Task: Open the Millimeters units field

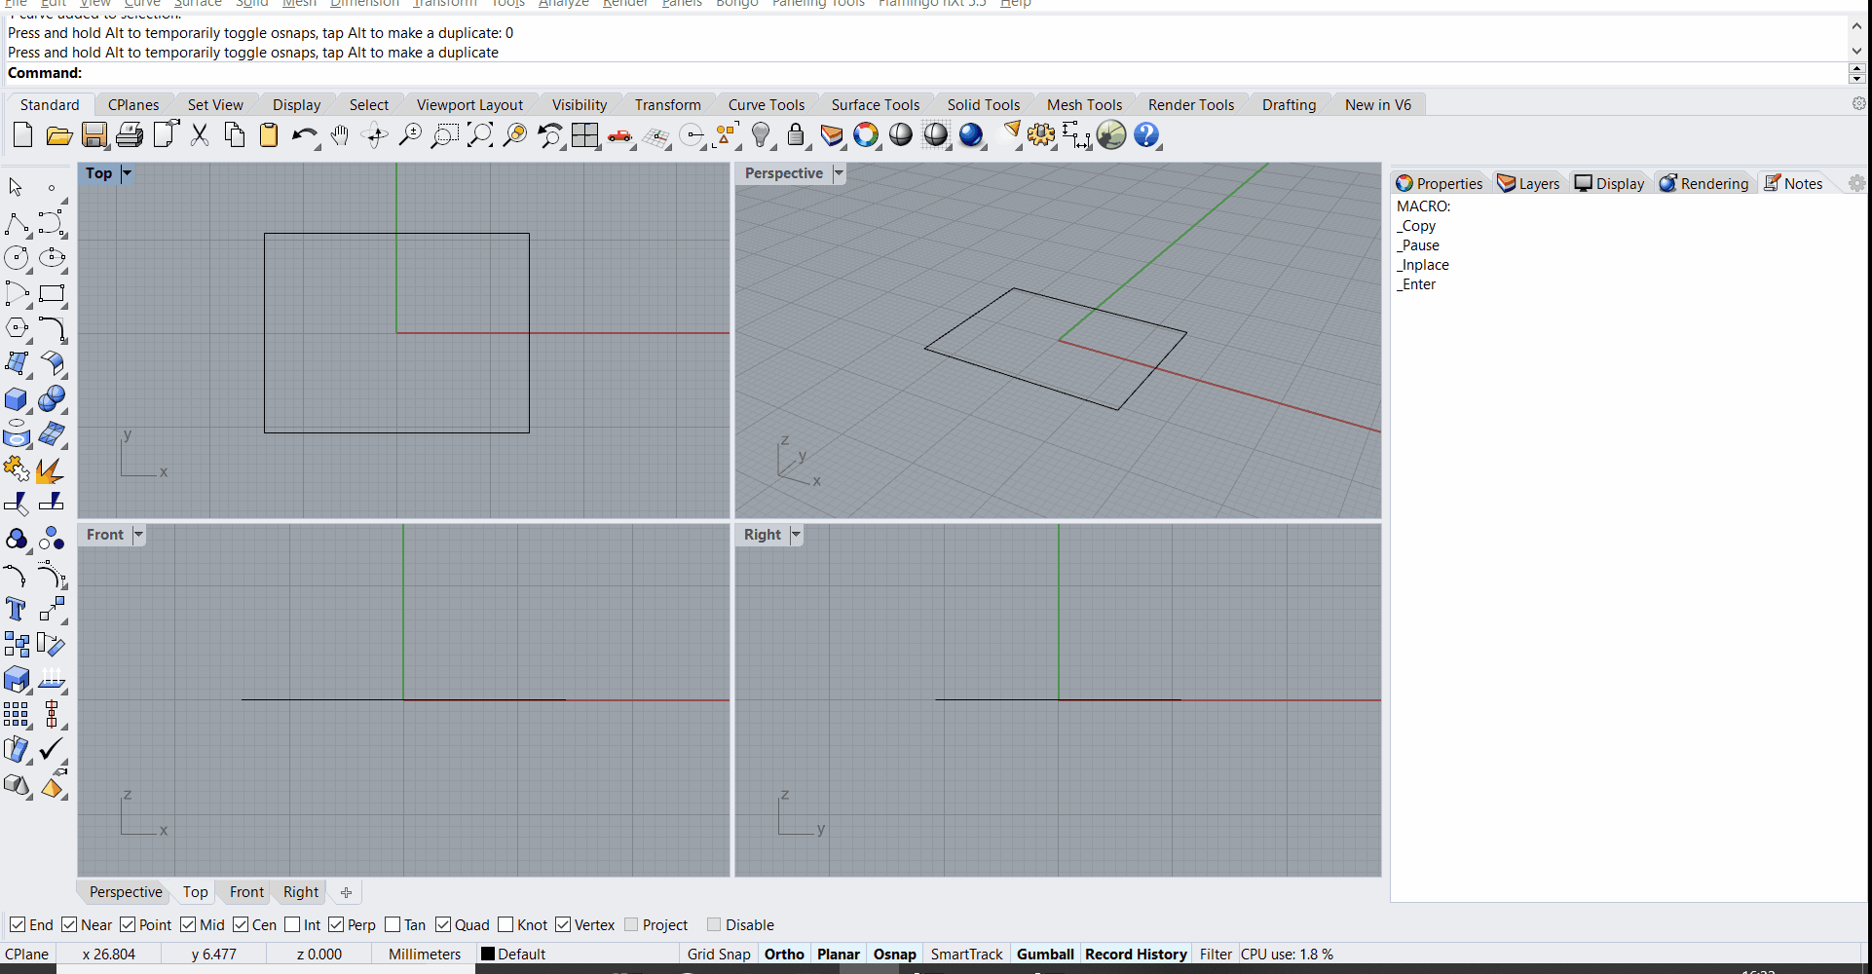Action: click(x=425, y=955)
